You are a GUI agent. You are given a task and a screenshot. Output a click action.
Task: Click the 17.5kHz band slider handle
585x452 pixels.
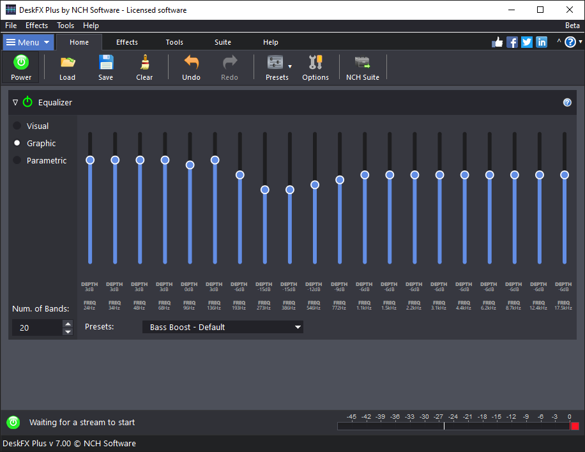(x=565, y=175)
